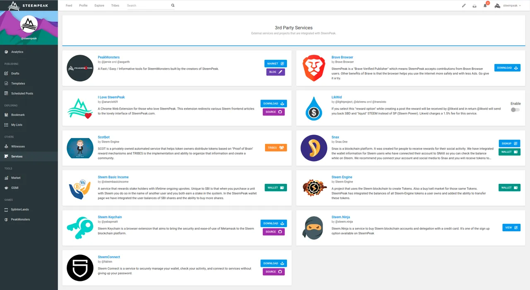
Task: Click the SteemConnect shield logo
Action: pyautogui.click(x=80, y=268)
